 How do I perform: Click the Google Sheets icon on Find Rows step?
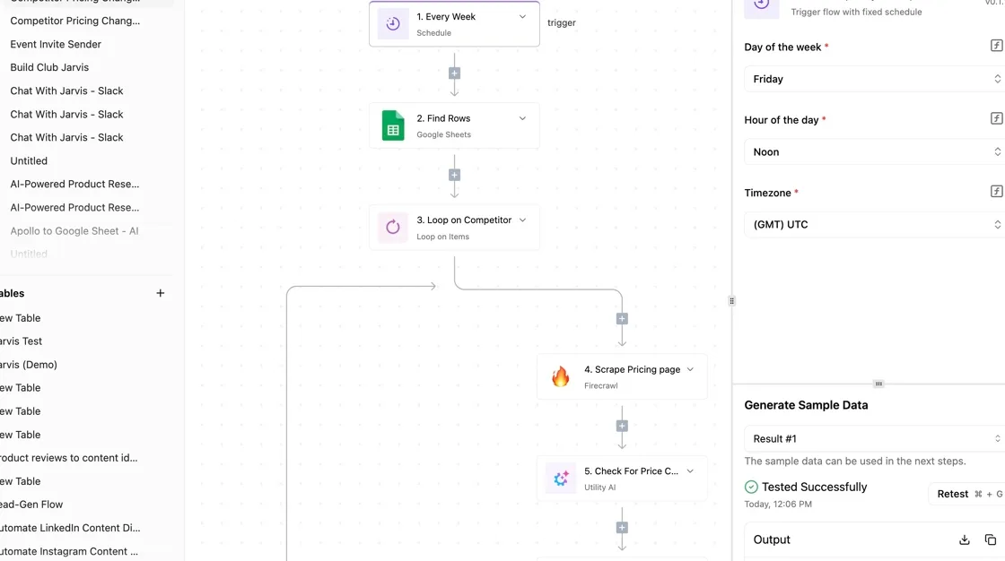pos(393,125)
